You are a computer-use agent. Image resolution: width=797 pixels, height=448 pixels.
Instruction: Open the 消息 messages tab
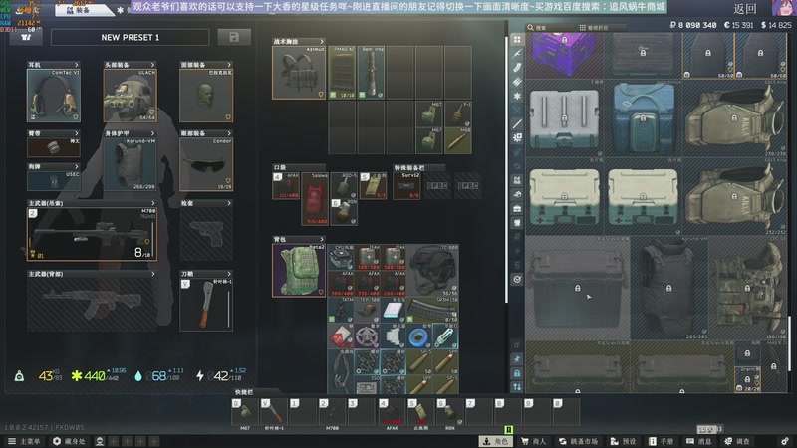[x=699, y=441]
